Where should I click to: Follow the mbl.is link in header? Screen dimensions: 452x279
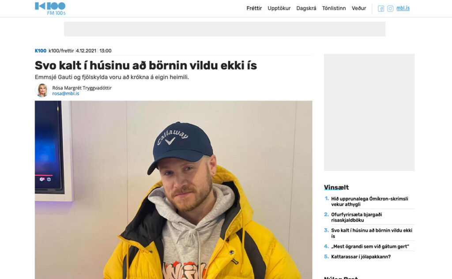point(403,8)
